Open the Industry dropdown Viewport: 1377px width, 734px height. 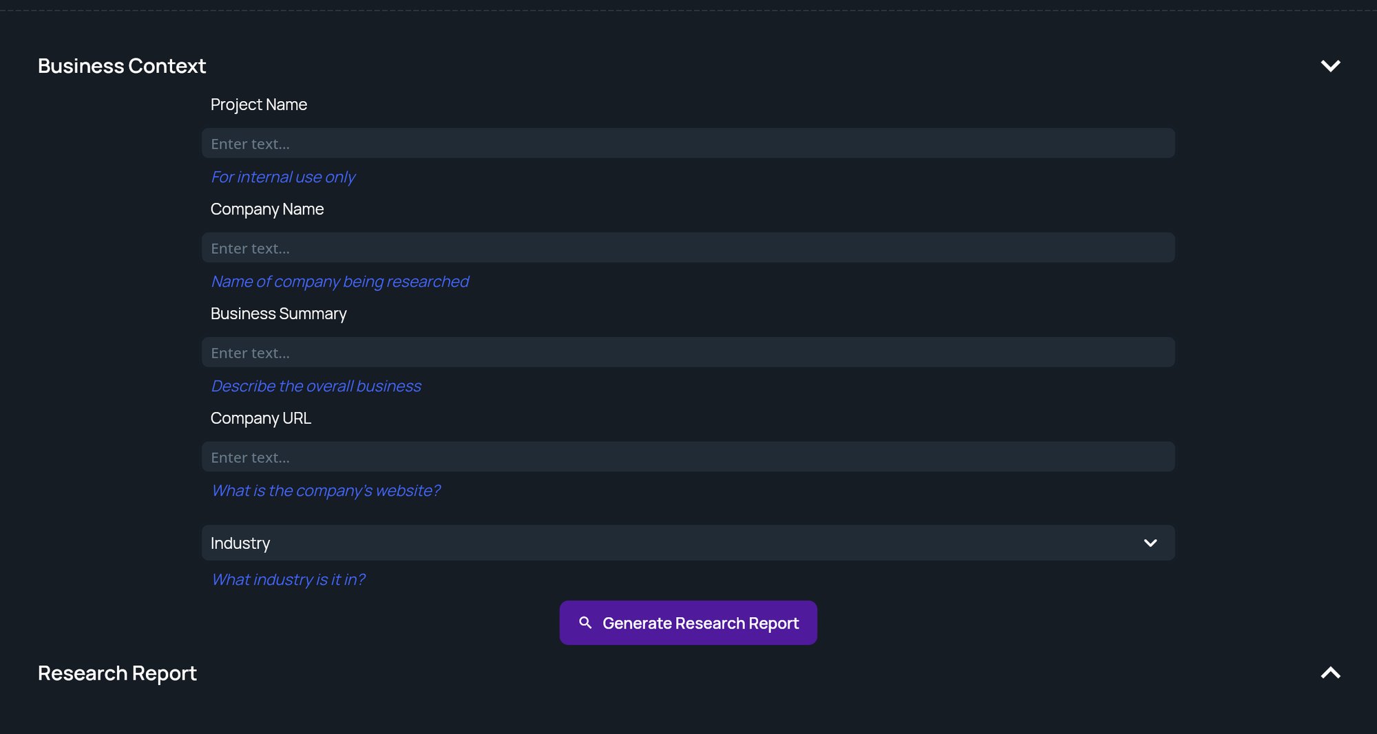point(688,543)
